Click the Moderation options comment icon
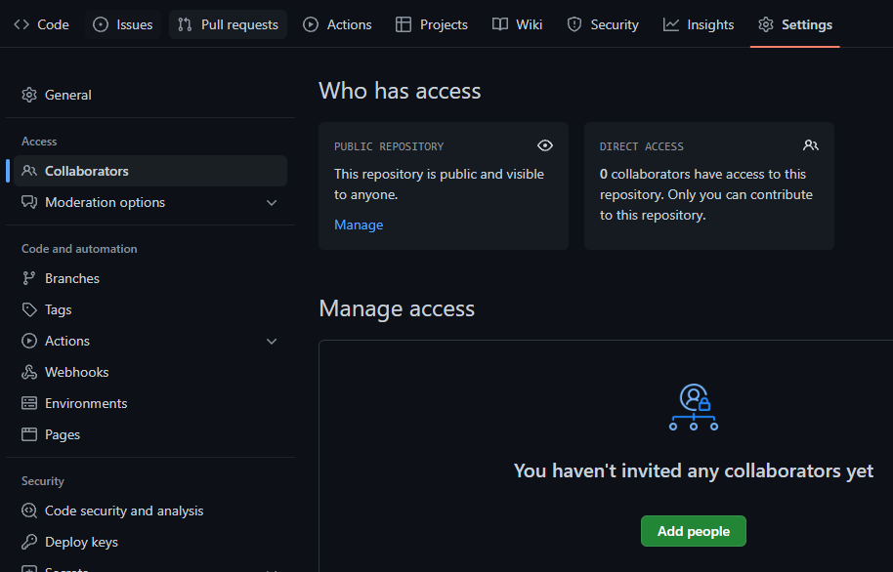The height and width of the screenshot is (572, 893). pos(29,202)
